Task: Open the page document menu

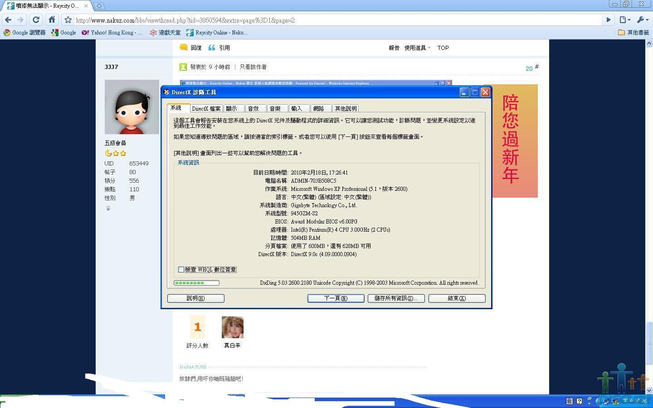Action: pos(625,20)
